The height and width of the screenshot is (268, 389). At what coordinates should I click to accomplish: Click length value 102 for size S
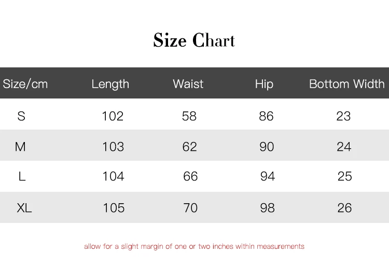[113, 116]
